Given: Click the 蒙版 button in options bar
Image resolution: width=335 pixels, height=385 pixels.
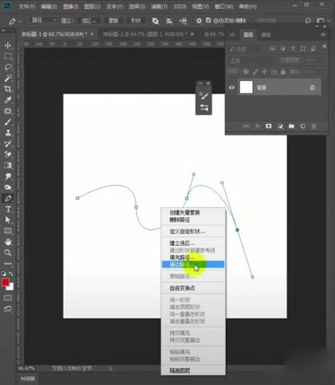Looking at the screenshot, I should 113,21.
